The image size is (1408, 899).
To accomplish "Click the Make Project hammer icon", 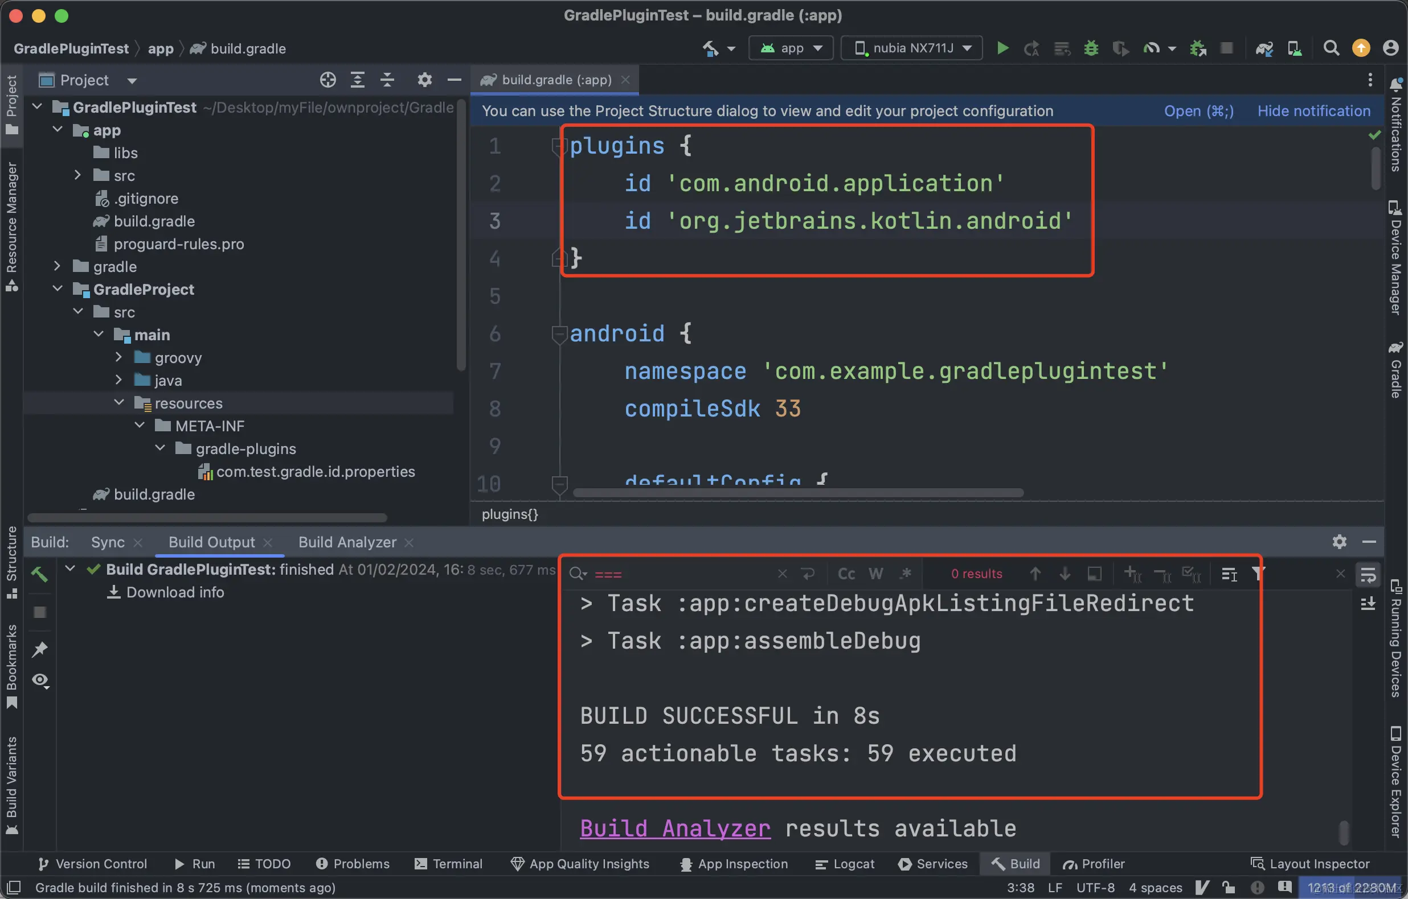I will [x=710, y=48].
